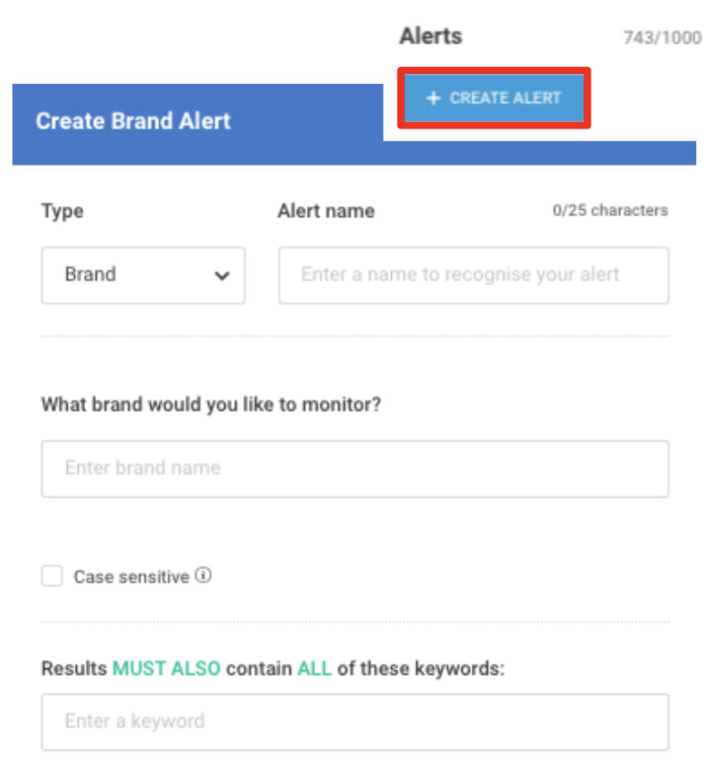Image resolution: width=714 pixels, height=767 pixels.
Task: Click the Enter brand name field
Action: (355, 468)
